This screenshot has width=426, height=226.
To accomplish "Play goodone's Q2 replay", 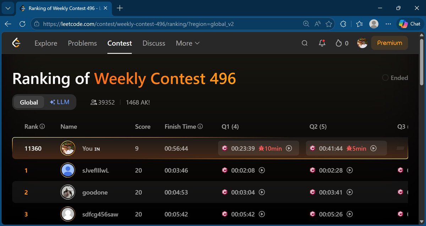I will tap(350, 192).
